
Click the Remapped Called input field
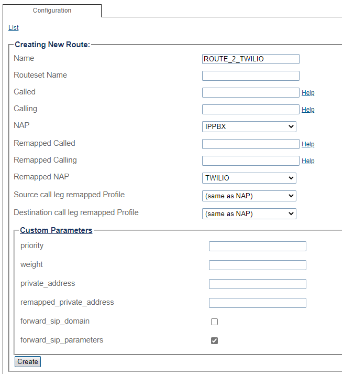(250, 144)
